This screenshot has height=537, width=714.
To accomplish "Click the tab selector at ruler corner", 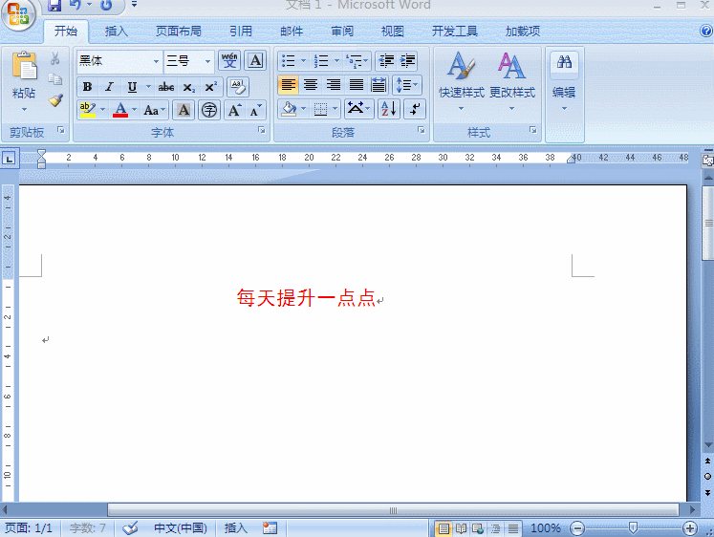I will click(x=10, y=159).
